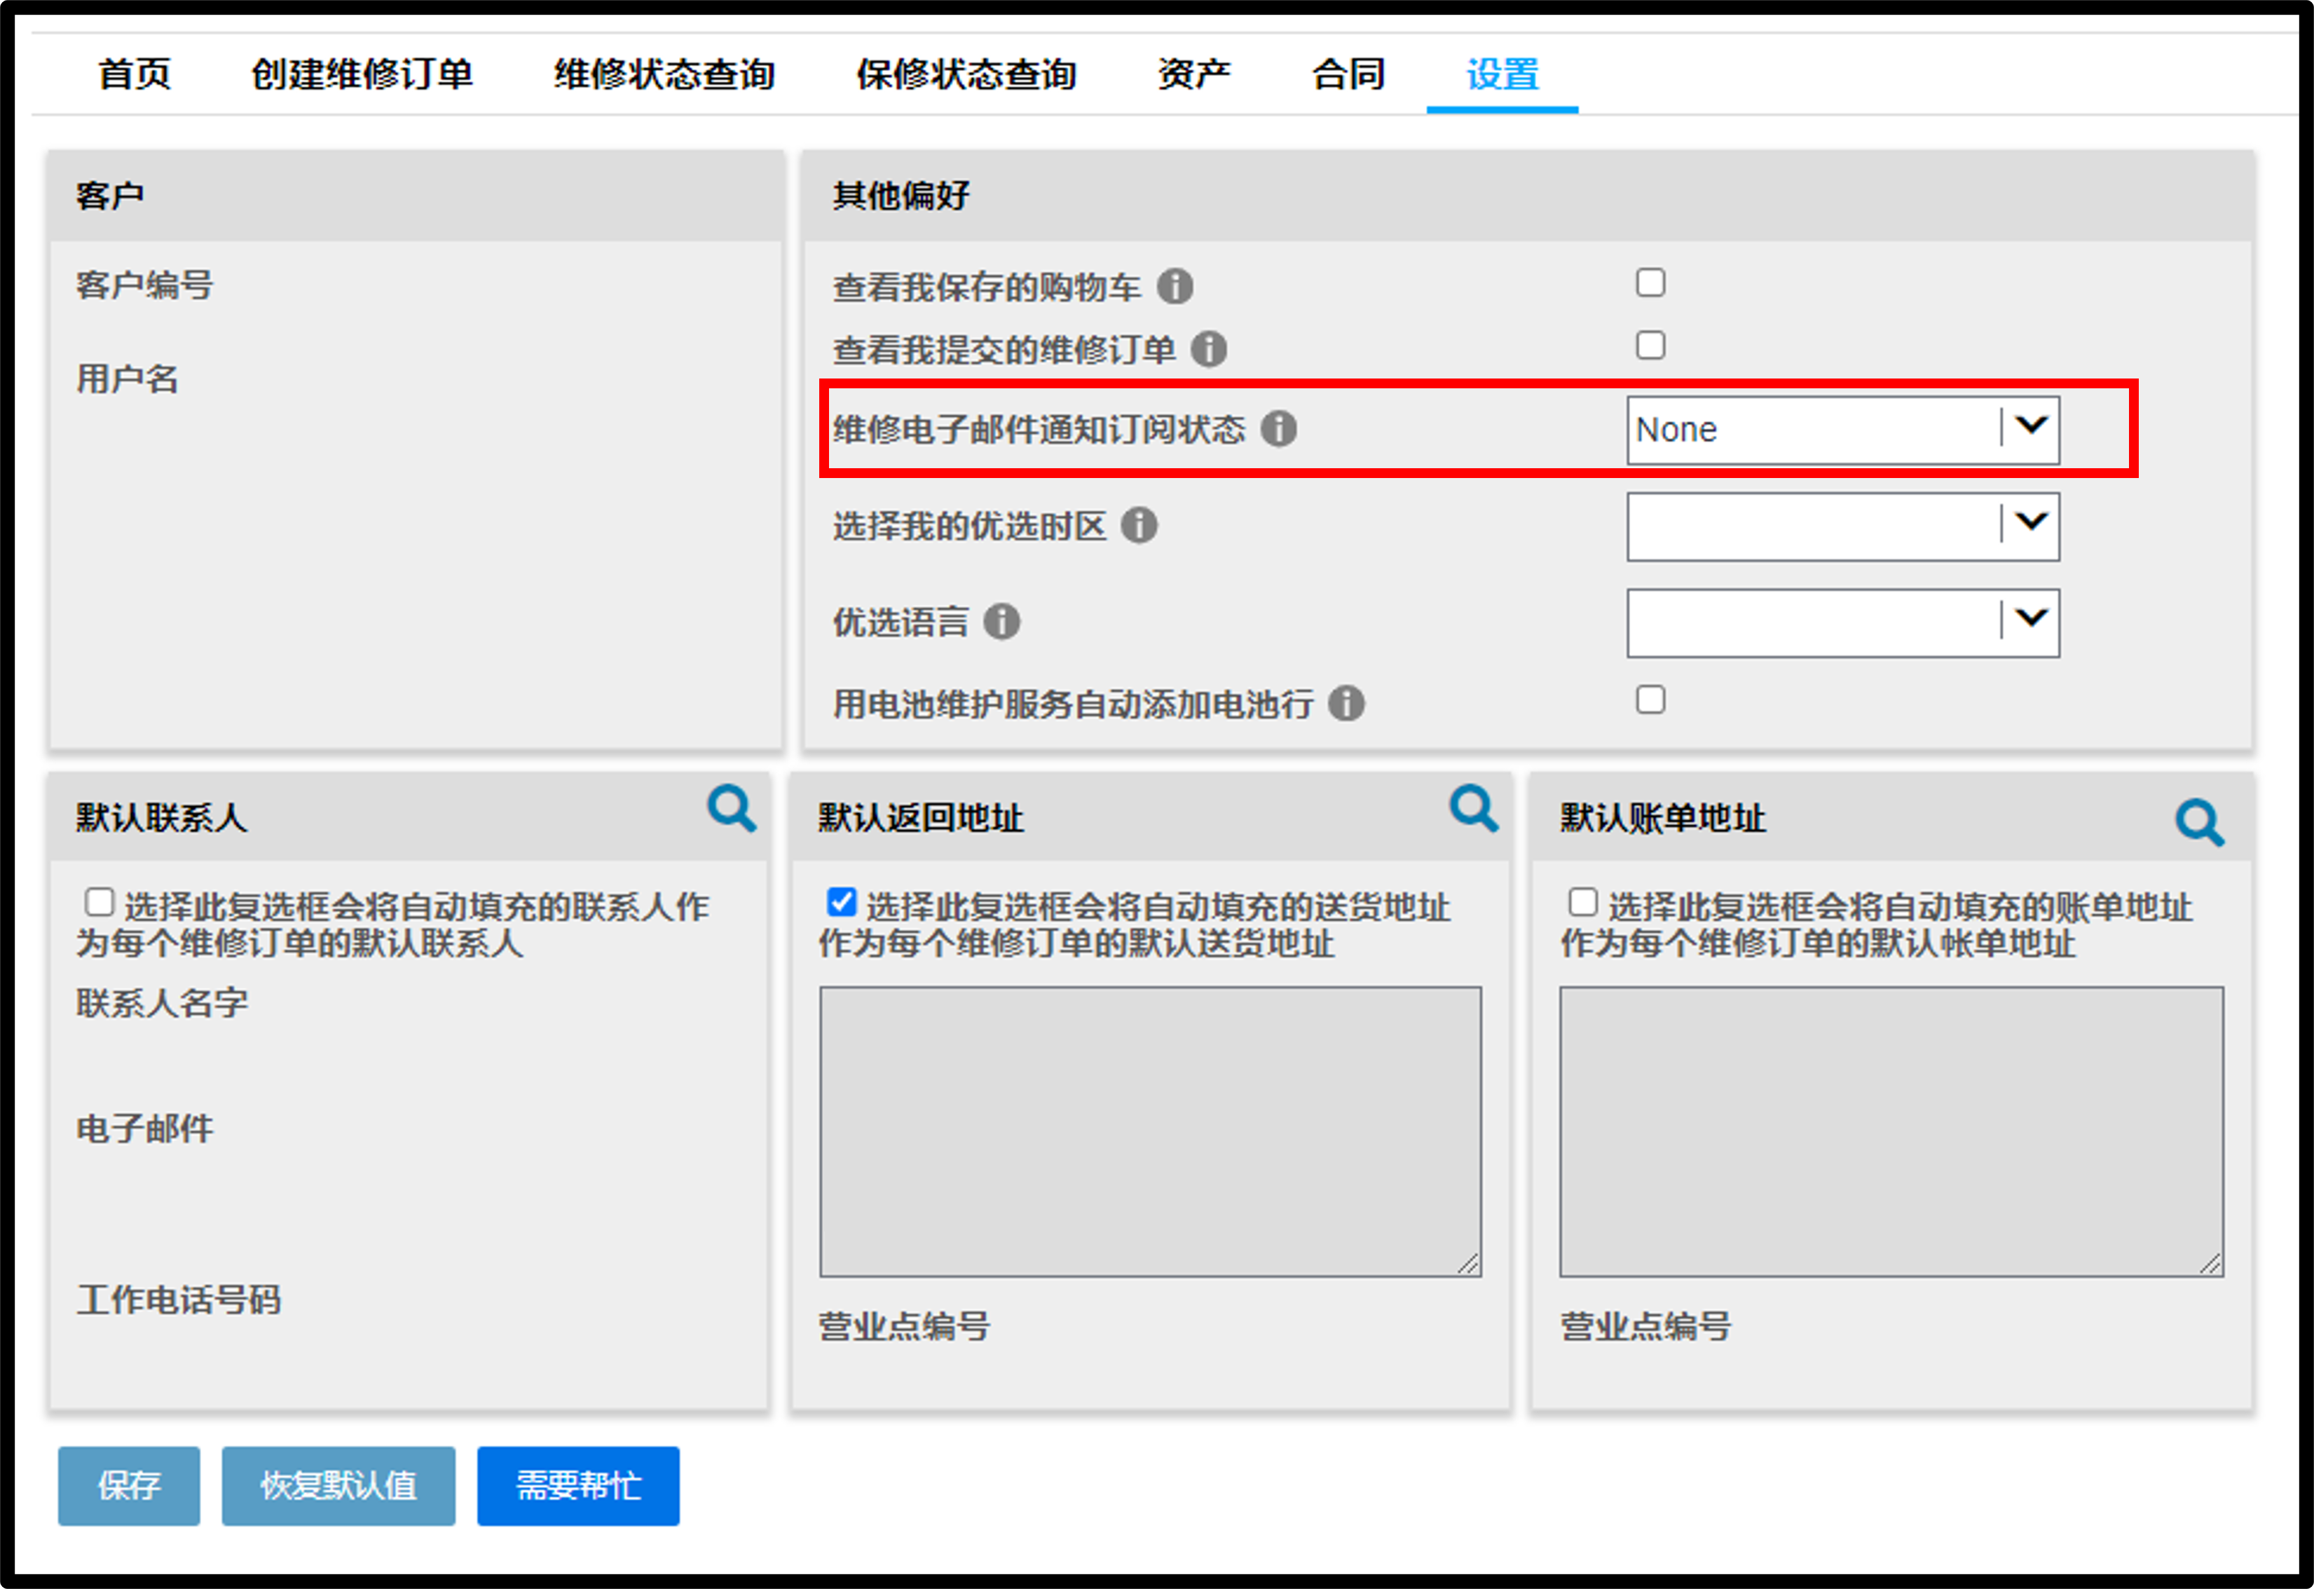Click info icon for 用电池维护服务自动添加电池行

1346,704
